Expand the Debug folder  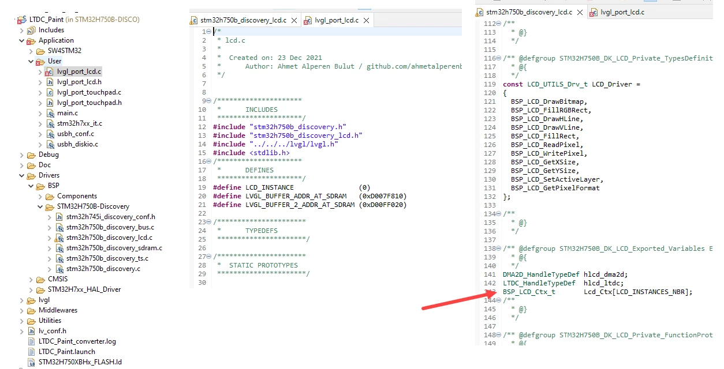tap(22, 155)
